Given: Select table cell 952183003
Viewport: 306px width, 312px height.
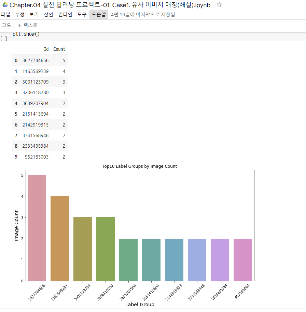Looking at the screenshot, I should coord(37,157).
